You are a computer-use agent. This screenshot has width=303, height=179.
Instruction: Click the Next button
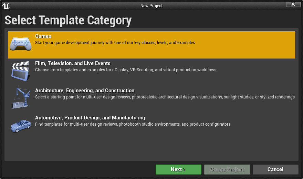point(178,169)
